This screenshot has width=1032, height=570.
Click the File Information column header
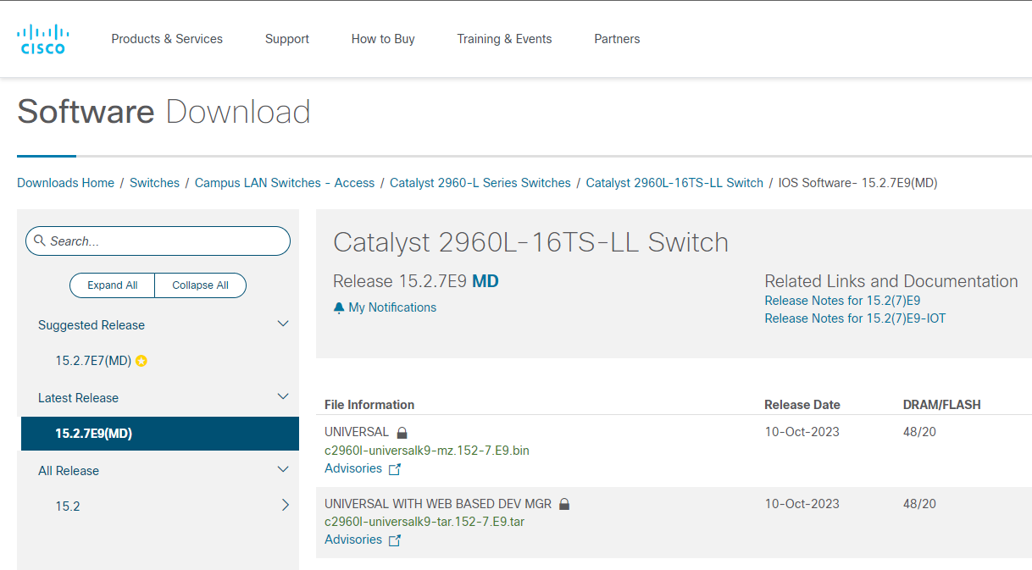[369, 405]
